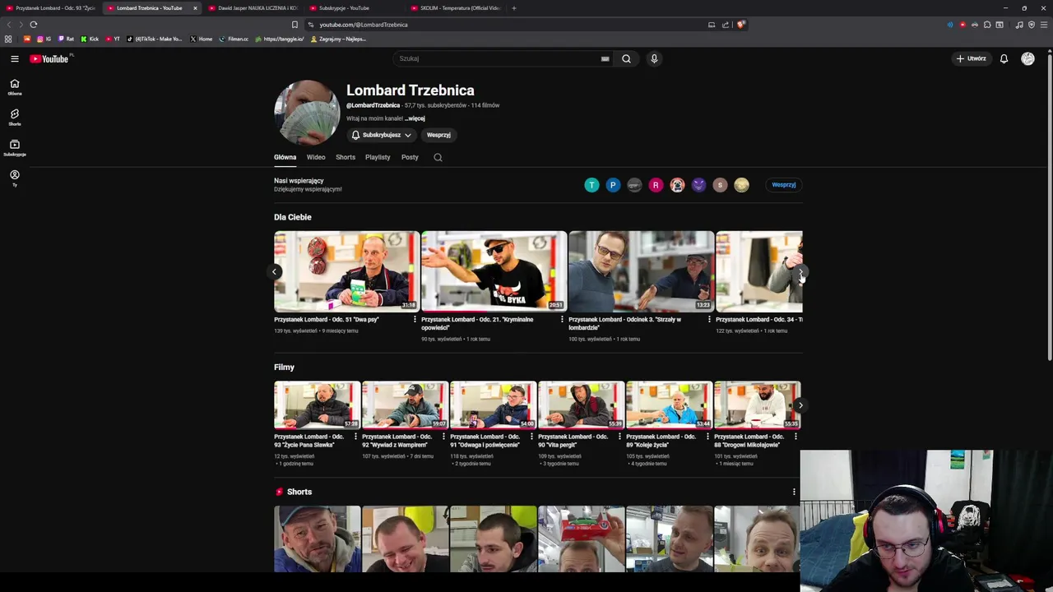This screenshot has width=1053, height=592.
Task: Open Shorts in the left sidebar
Action: [x=14, y=118]
